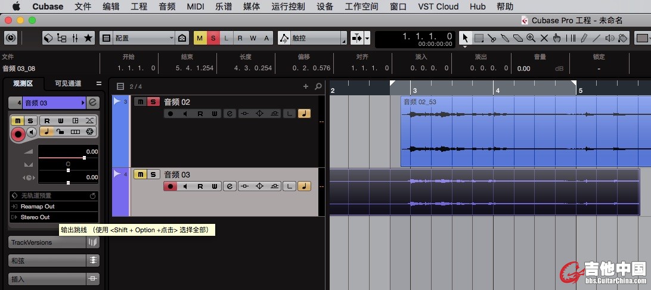Open the 配置 workspace dropdown

144,38
